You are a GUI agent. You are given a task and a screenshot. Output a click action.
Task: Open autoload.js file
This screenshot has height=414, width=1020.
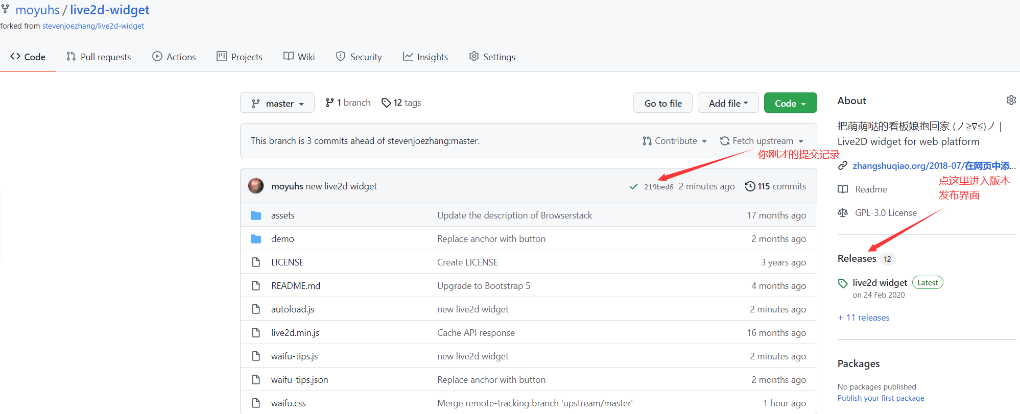pyautogui.click(x=293, y=309)
